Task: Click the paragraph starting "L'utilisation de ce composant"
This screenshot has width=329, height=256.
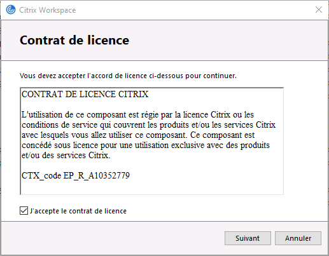Action: [148, 135]
